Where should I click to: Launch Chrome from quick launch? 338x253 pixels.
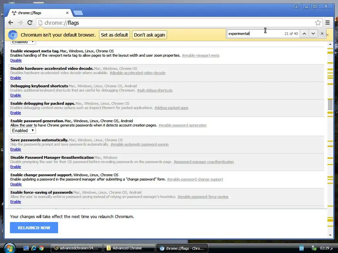[41, 248]
